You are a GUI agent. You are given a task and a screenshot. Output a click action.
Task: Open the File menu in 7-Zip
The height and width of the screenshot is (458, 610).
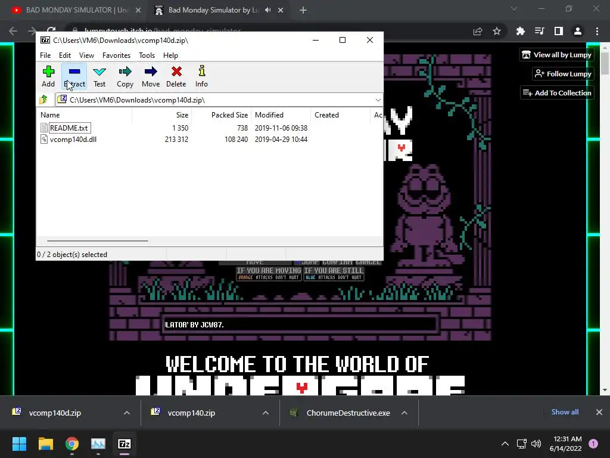[45, 55]
